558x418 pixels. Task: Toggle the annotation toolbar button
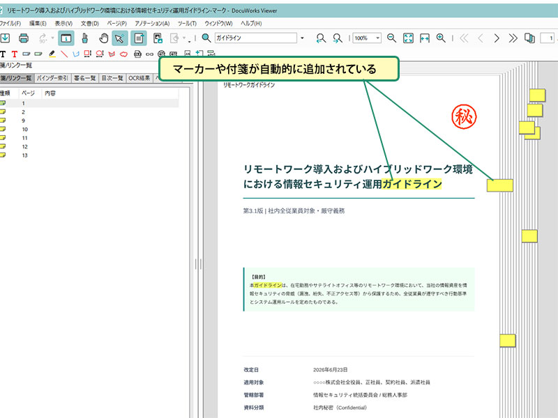(139, 38)
